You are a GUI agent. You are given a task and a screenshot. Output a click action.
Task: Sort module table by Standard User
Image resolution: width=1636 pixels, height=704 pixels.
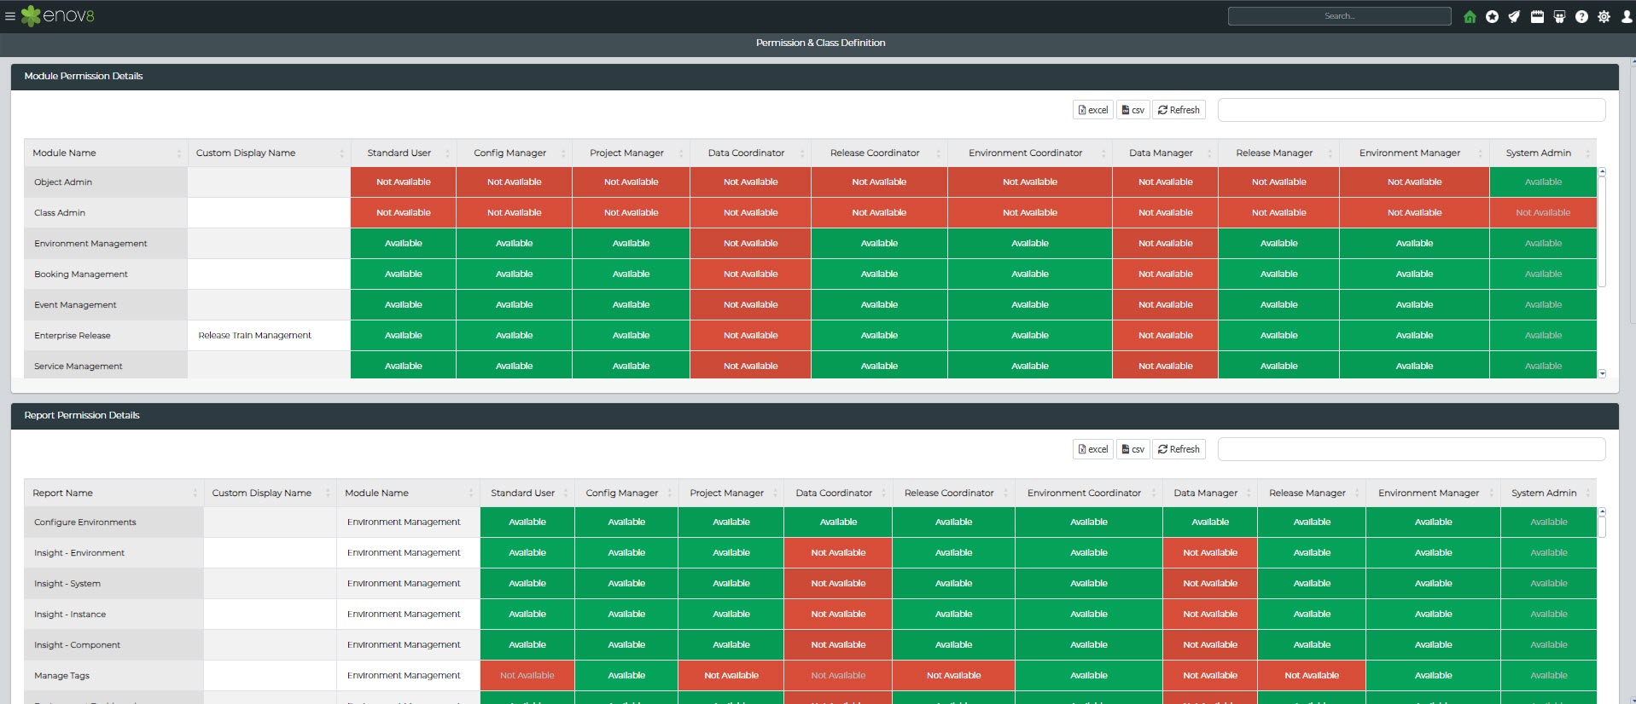tap(403, 153)
